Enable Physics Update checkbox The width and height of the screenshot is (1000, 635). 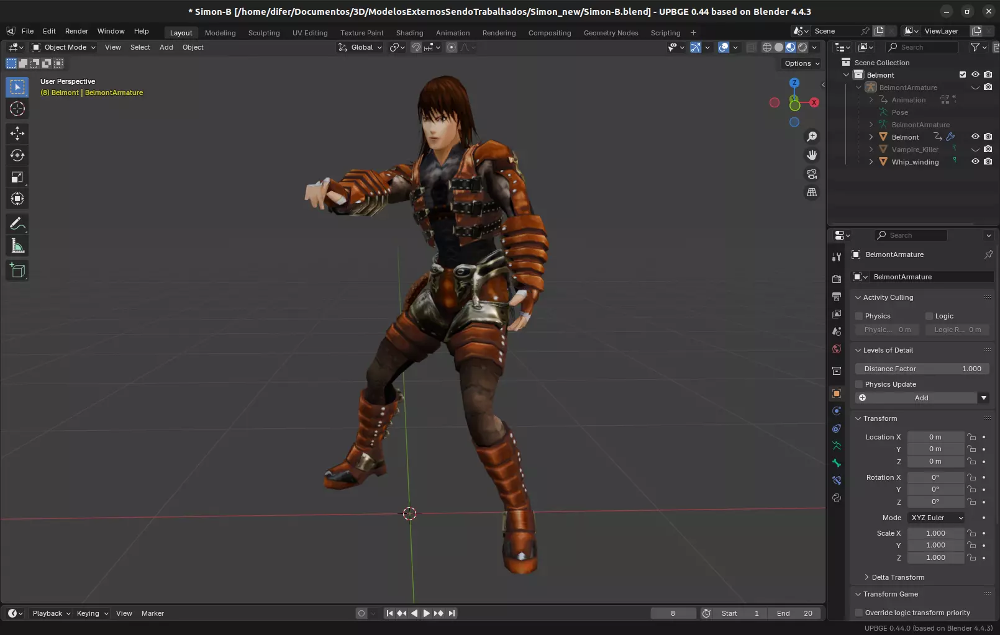[859, 384]
